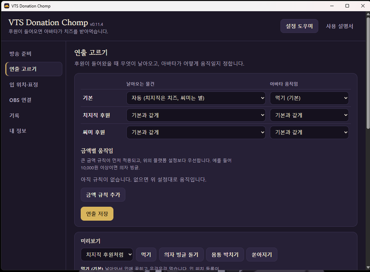This screenshot has height=272, width=370.
Task: Save settings with 연출 저장 button
Action: [x=97, y=214]
